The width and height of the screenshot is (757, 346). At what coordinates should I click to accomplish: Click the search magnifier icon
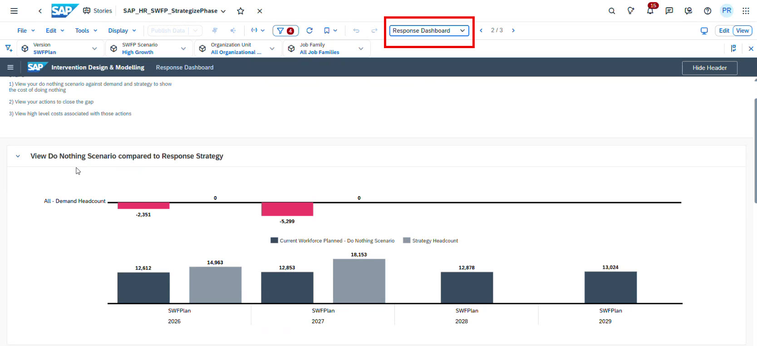[612, 11]
